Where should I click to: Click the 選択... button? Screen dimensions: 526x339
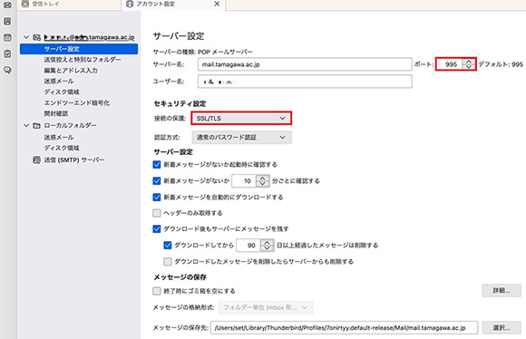(x=502, y=327)
